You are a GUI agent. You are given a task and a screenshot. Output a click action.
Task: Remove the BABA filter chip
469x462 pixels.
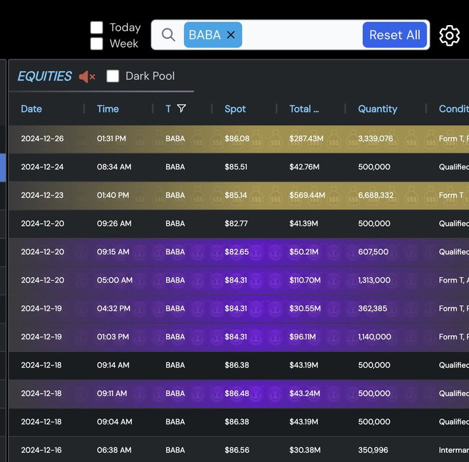231,35
